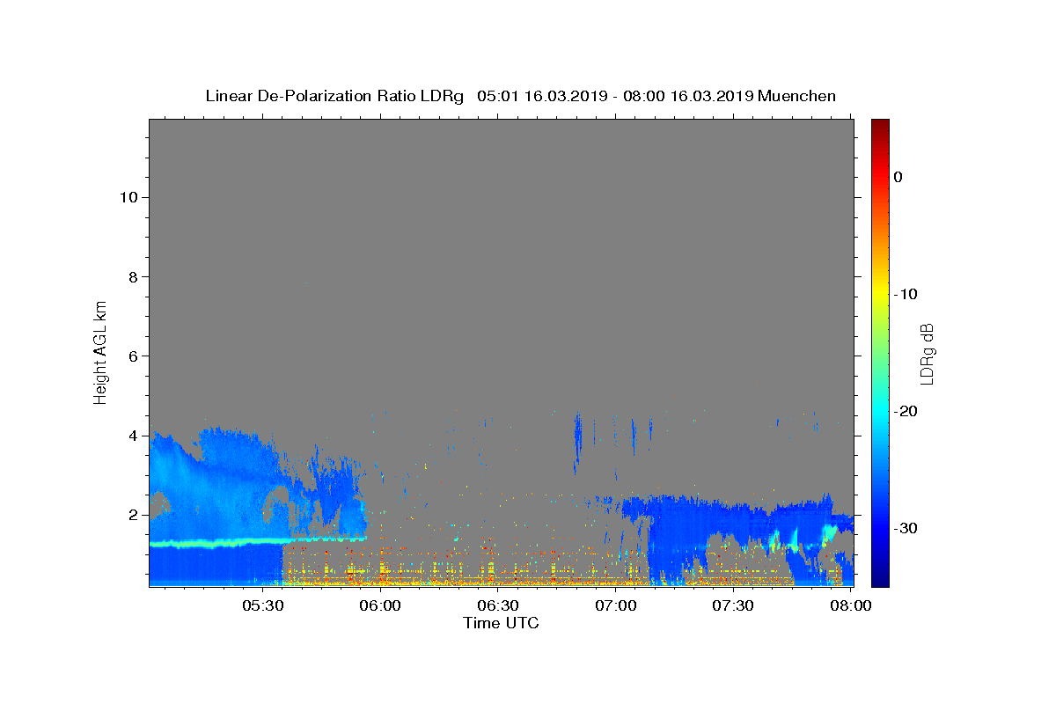Click the 'Time UTC' axis label
This screenshot has height=704, width=1056.
pyautogui.click(x=501, y=623)
